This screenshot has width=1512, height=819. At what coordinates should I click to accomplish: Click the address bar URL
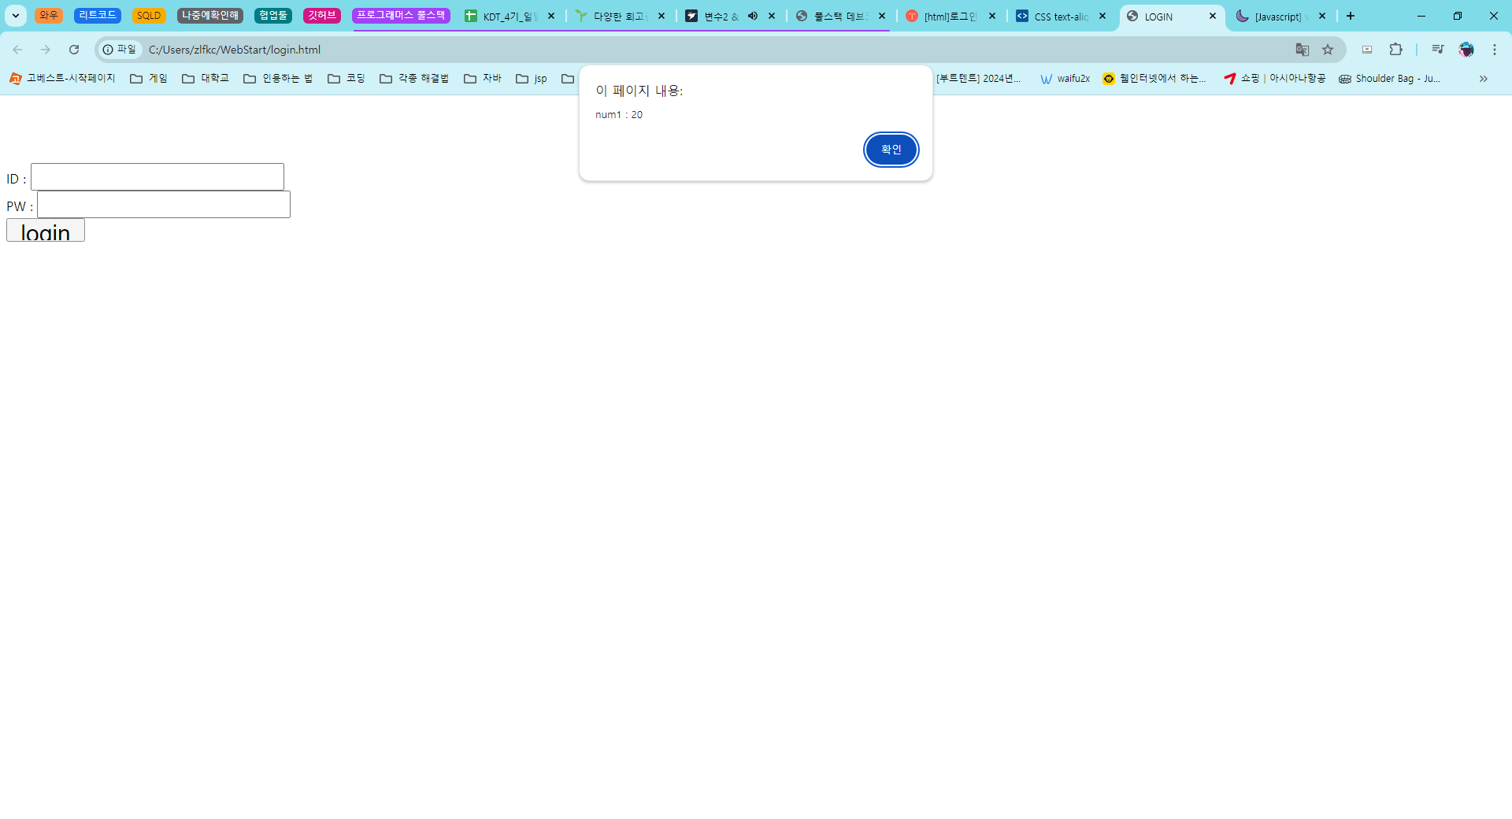click(235, 50)
